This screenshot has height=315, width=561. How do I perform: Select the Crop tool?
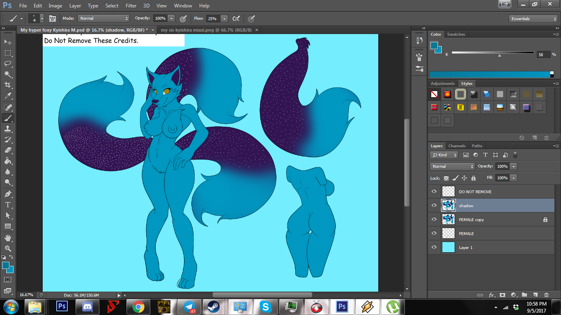pyautogui.click(x=8, y=85)
